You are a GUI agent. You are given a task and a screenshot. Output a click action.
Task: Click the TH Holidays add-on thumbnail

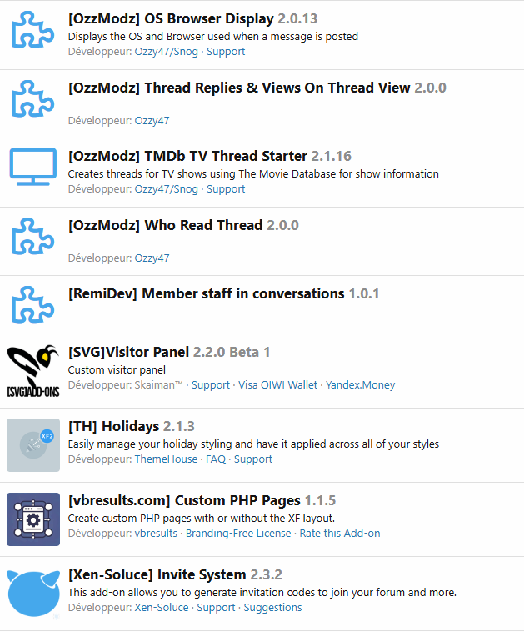coord(33,445)
